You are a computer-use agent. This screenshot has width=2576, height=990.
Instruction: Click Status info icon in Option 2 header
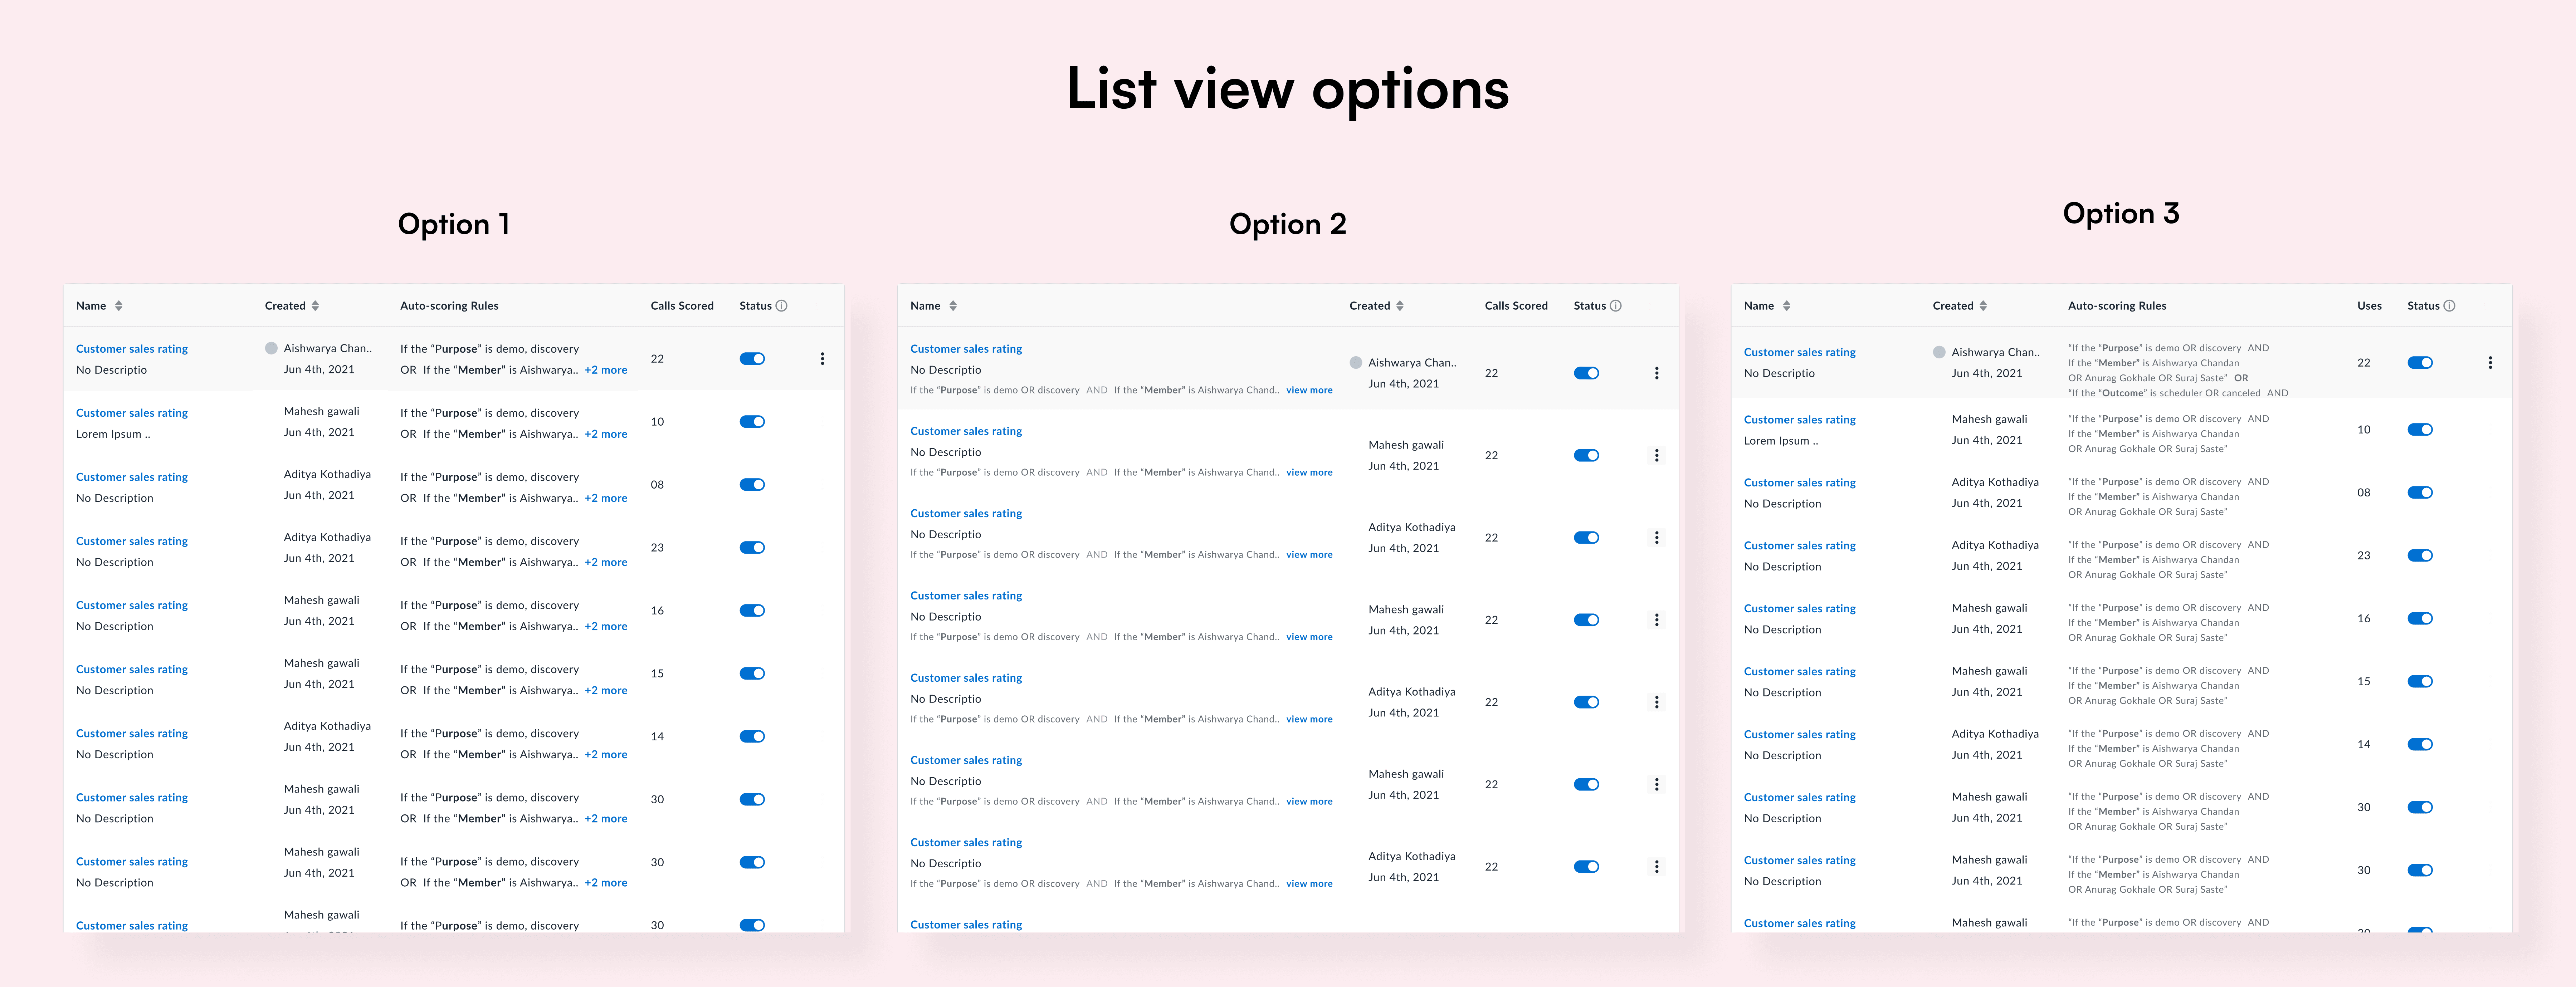[x=1616, y=306]
